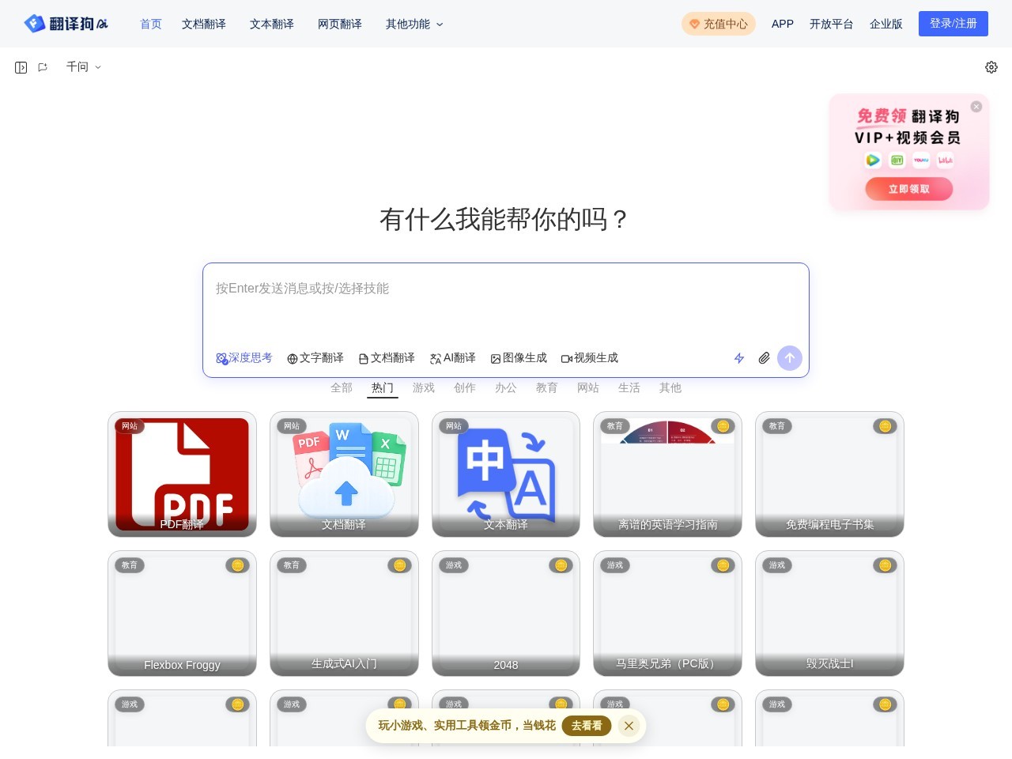1012x759 pixels.
Task: Click the coin icon on Flexbox Froggy card
Action: 237,565
